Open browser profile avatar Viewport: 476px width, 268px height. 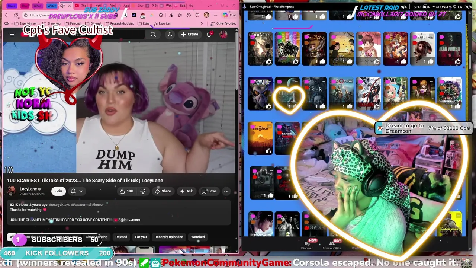click(x=206, y=15)
